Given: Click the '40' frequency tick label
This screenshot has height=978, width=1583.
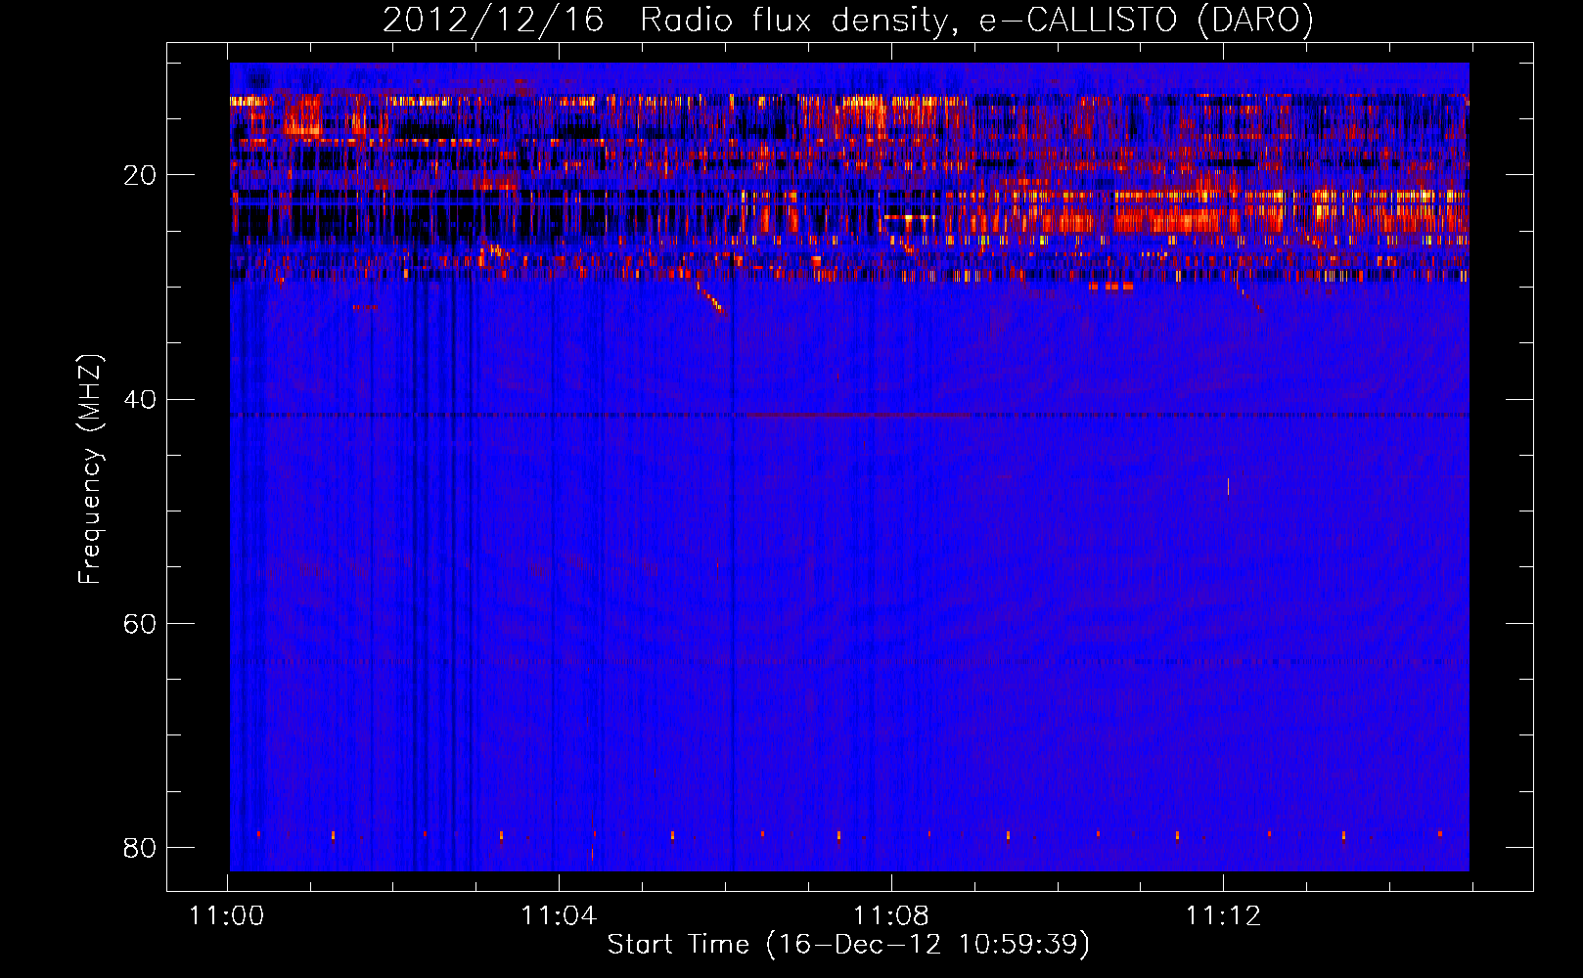Looking at the screenshot, I should coord(140,399).
